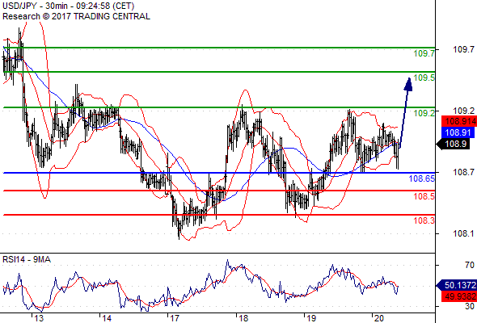Click date label 20 on time axis

click(379, 318)
